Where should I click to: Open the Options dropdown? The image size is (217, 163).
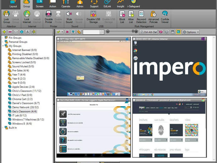(x=191, y=32)
